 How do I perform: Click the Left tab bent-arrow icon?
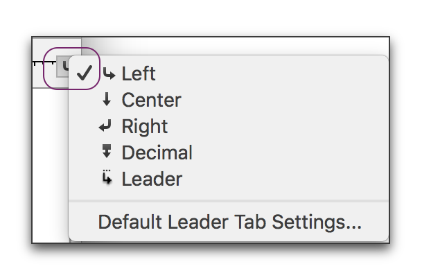(x=109, y=73)
